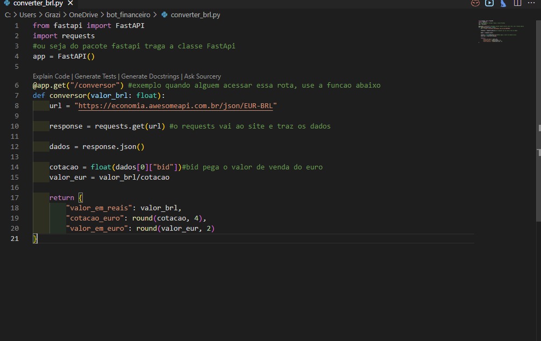Click the 'return' keyword on line 17

pyautogui.click(x=62, y=198)
